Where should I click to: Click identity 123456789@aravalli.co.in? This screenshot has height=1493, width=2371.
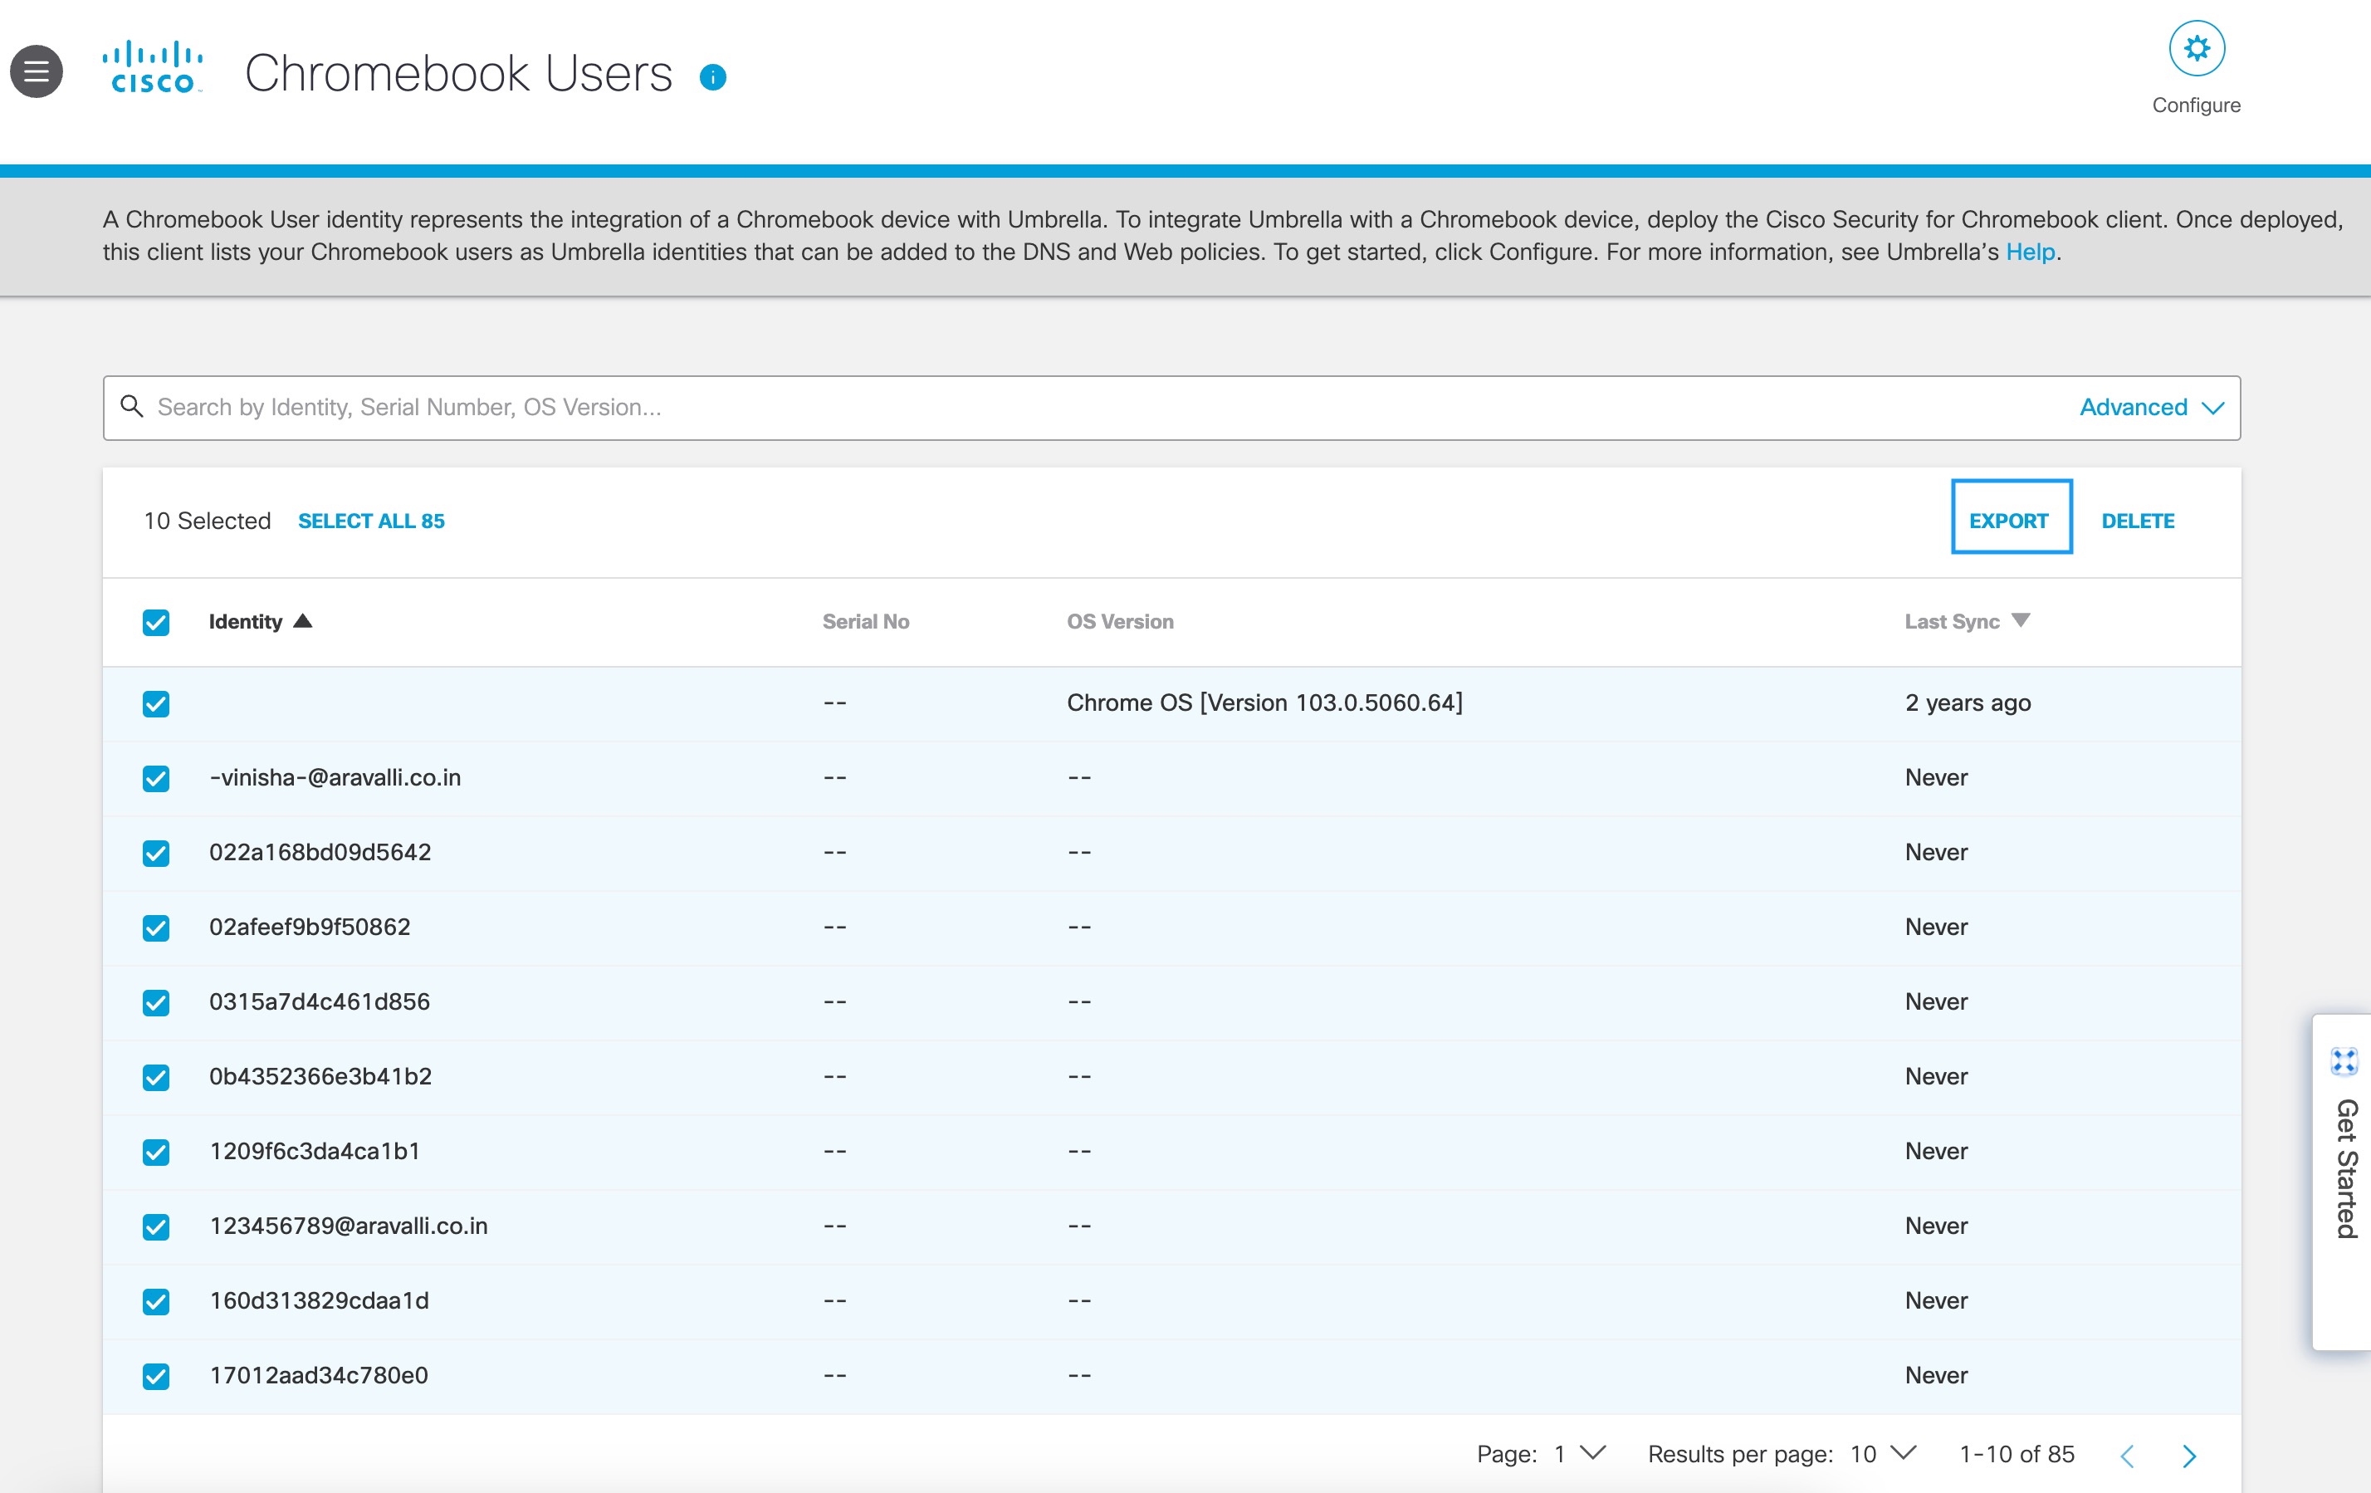349,1226
